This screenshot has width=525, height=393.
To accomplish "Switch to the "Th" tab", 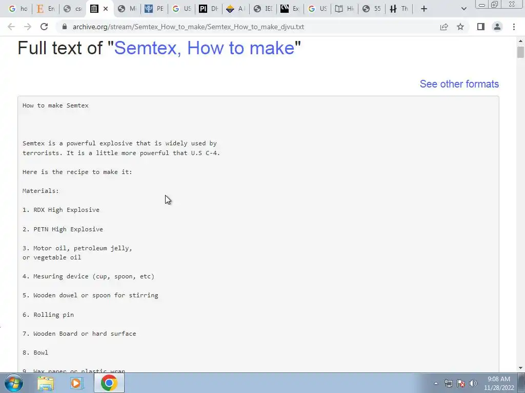I will click(x=398, y=9).
